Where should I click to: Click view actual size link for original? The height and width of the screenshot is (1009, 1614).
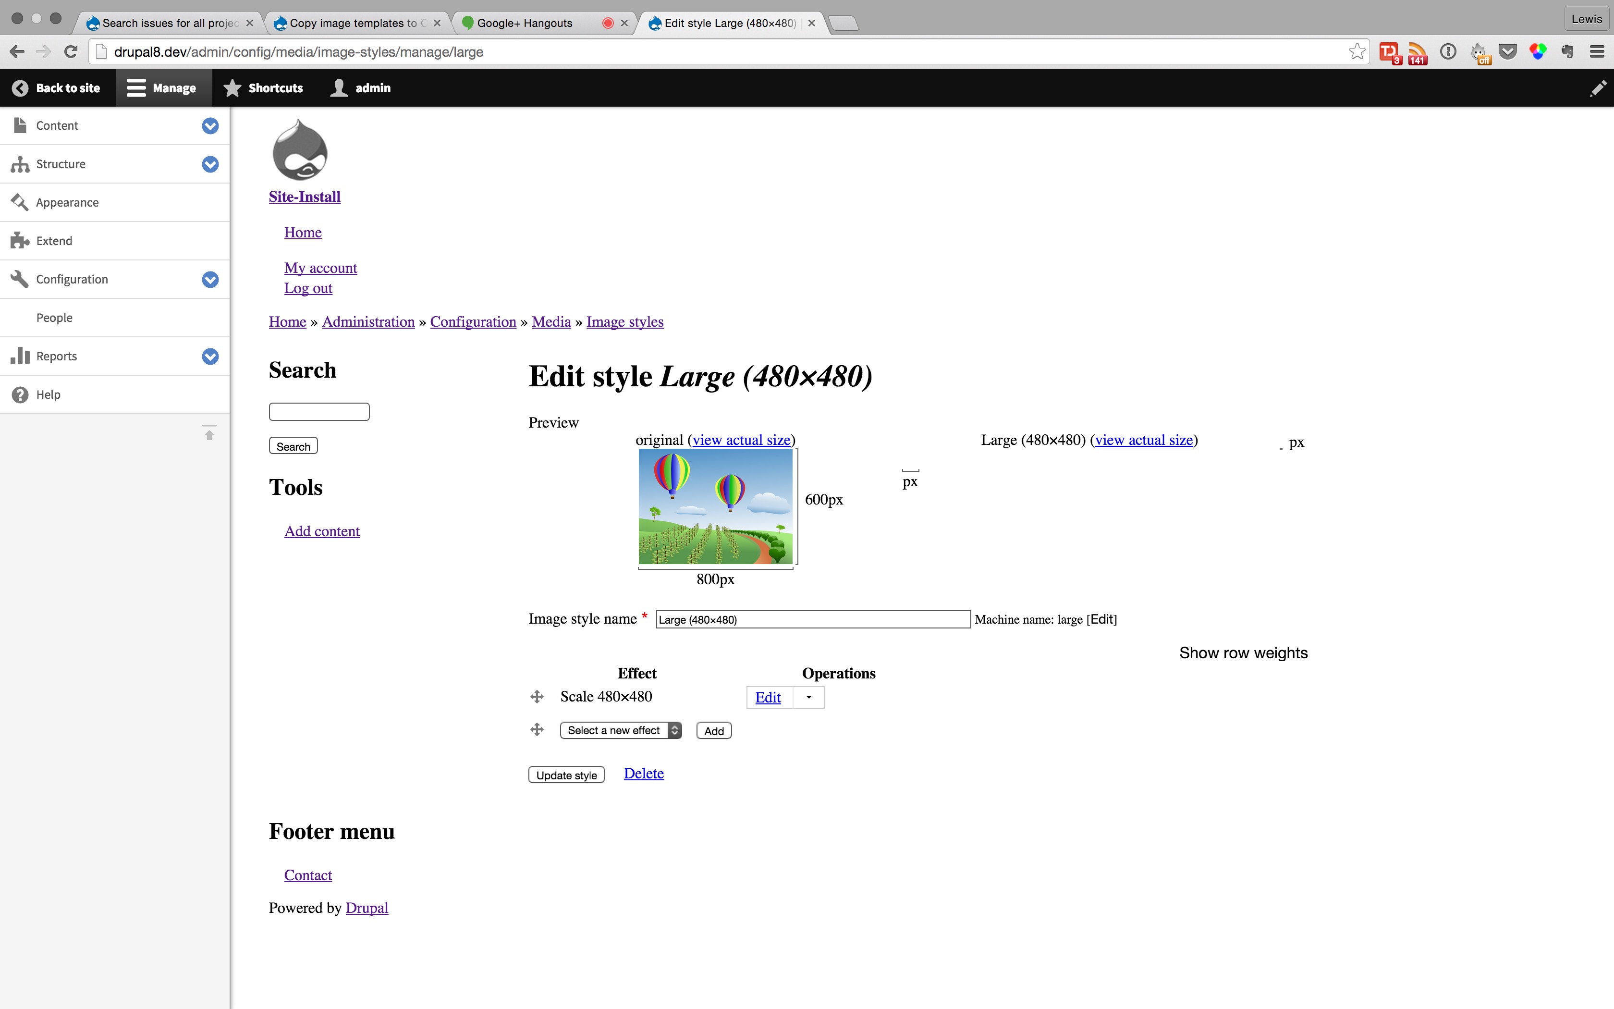pyautogui.click(x=742, y=440)
